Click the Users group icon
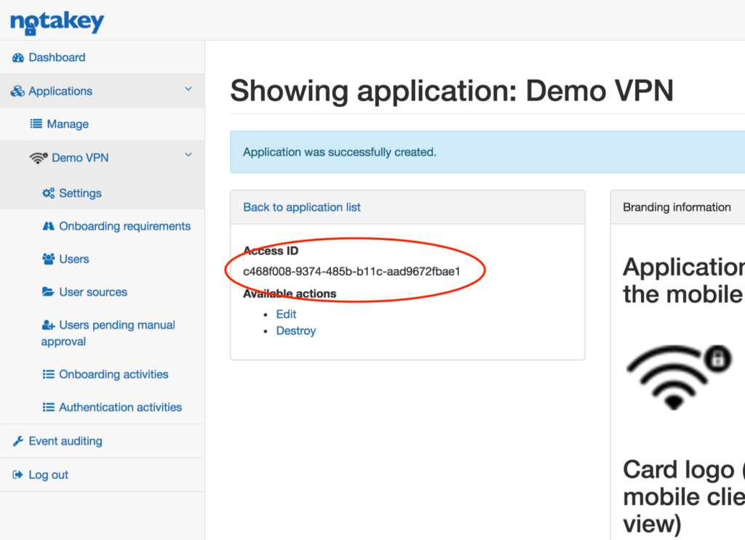 pos(48,259)
